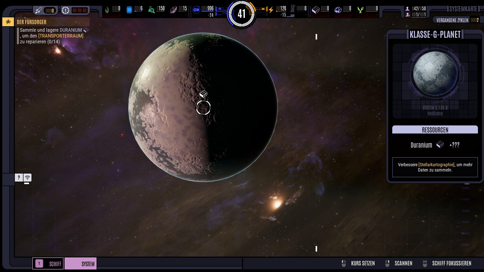
Task: Click the energy value 00120
Action: pos(281,9)
